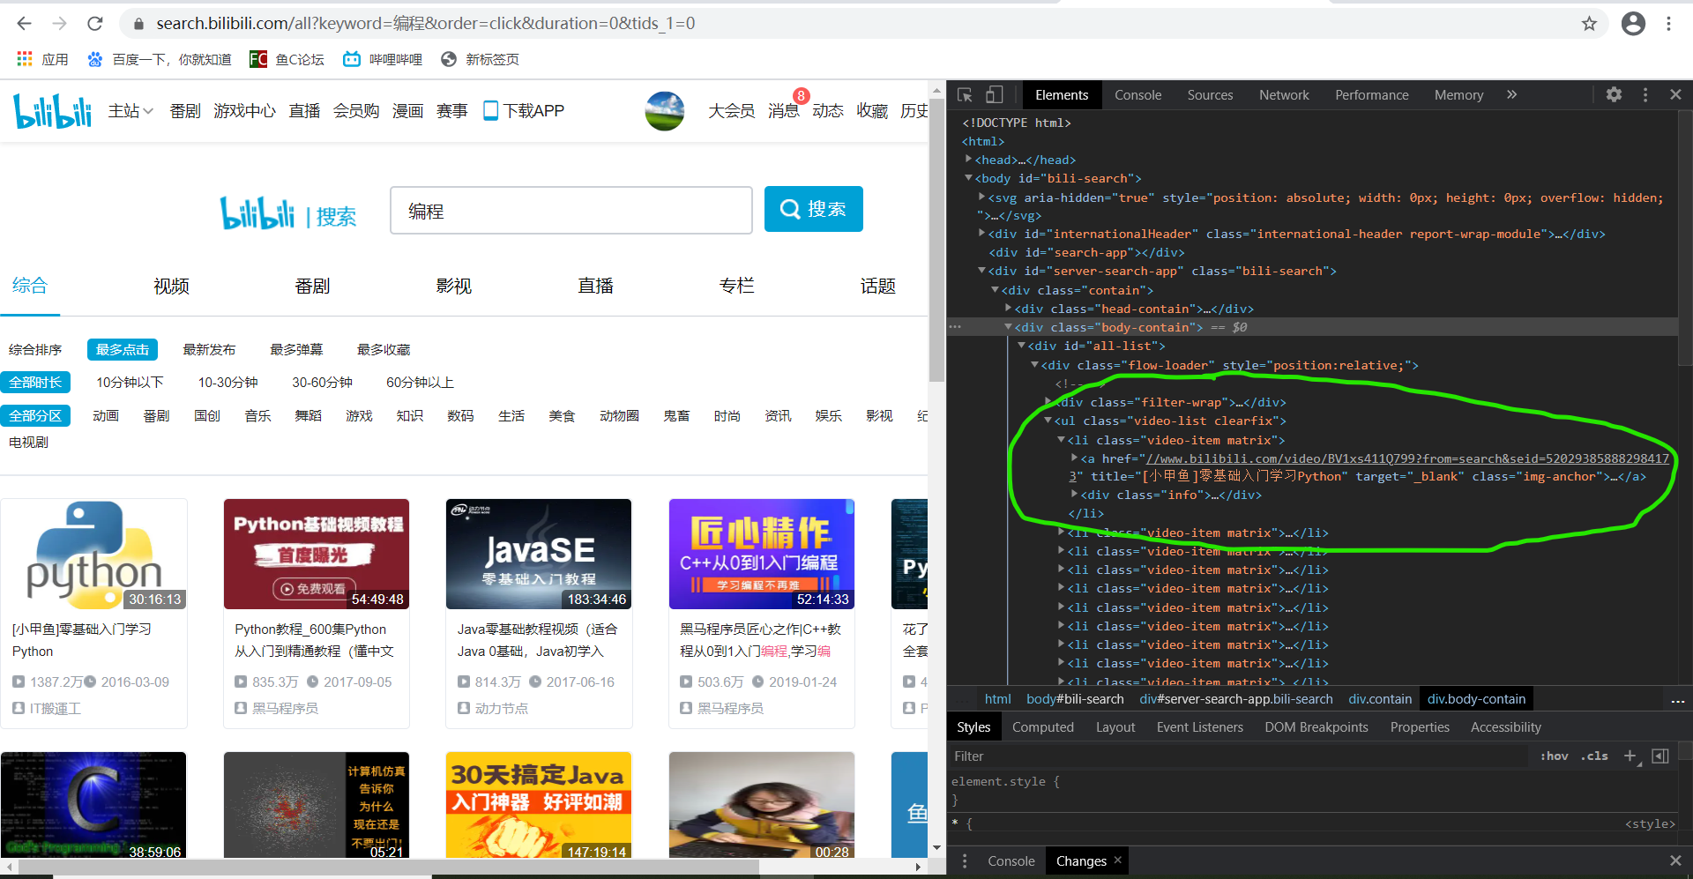Filter category 游戏
Viewport: 1693px width, 879px height.
(359, 416)
